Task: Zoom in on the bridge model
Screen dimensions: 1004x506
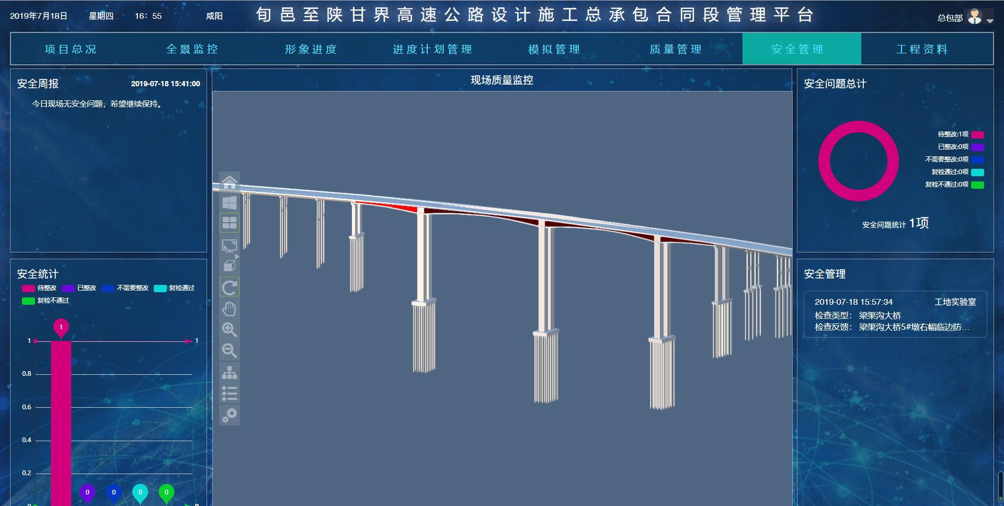Action: click(229, 329)
